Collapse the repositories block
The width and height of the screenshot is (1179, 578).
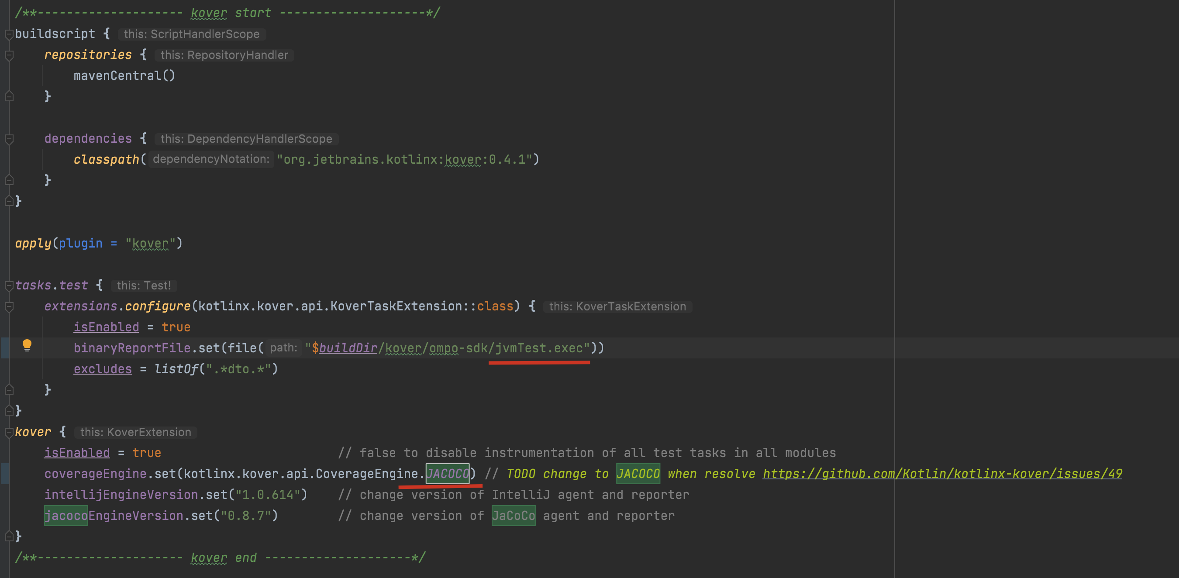tap(8, 55)
